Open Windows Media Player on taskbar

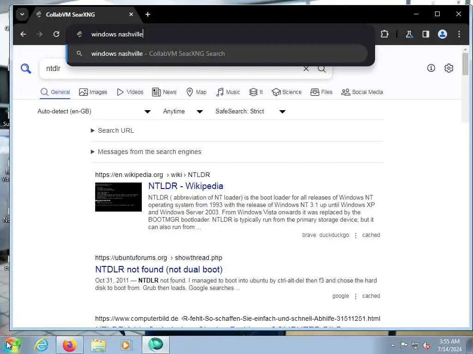point(126,345)
